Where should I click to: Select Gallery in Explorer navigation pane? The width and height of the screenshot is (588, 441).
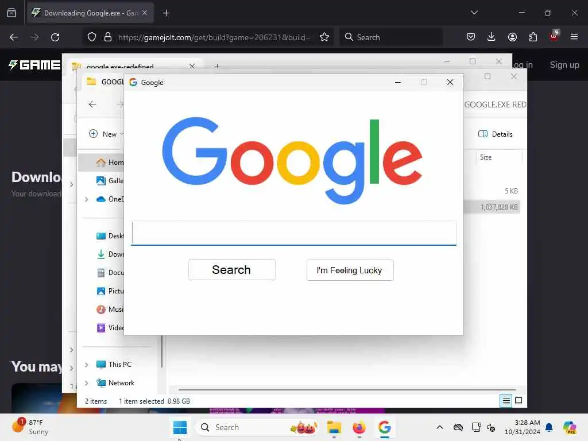110,181
